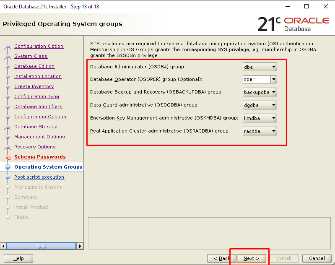Go to Configuration Type step

tap(37, 96)
